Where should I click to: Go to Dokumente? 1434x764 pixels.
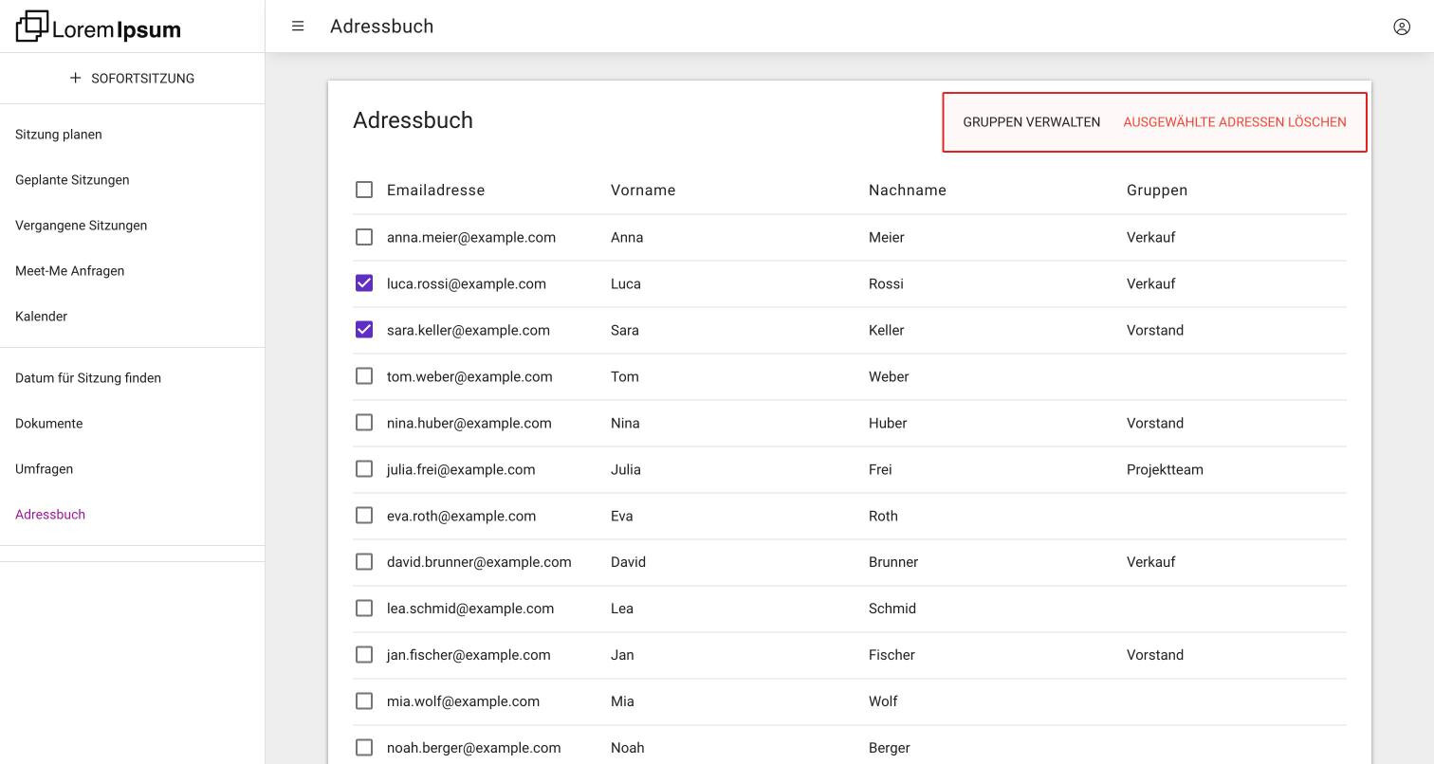pos(48,424)
